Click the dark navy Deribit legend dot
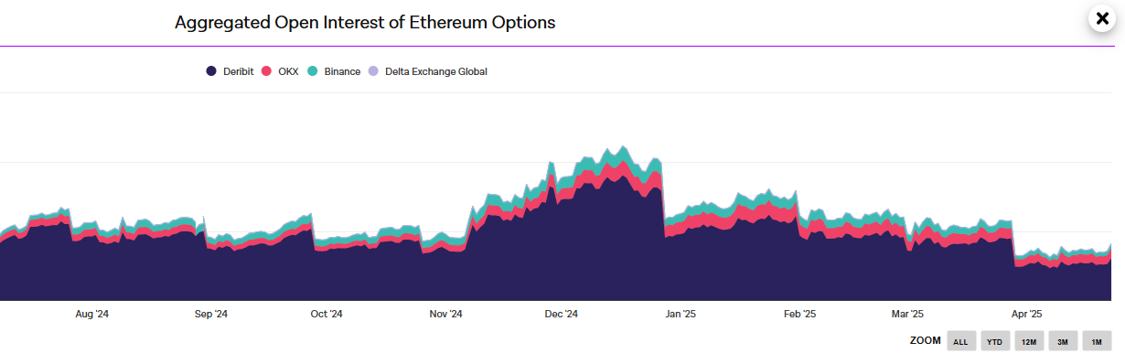1125x364 pixels. click(211, 71)
